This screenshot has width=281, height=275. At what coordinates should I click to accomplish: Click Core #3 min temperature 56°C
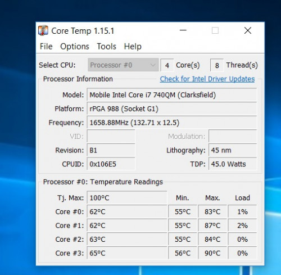click(x=183, y=253)
